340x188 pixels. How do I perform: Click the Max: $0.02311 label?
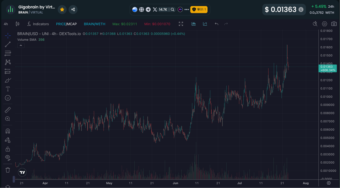[x=125, y=24]
